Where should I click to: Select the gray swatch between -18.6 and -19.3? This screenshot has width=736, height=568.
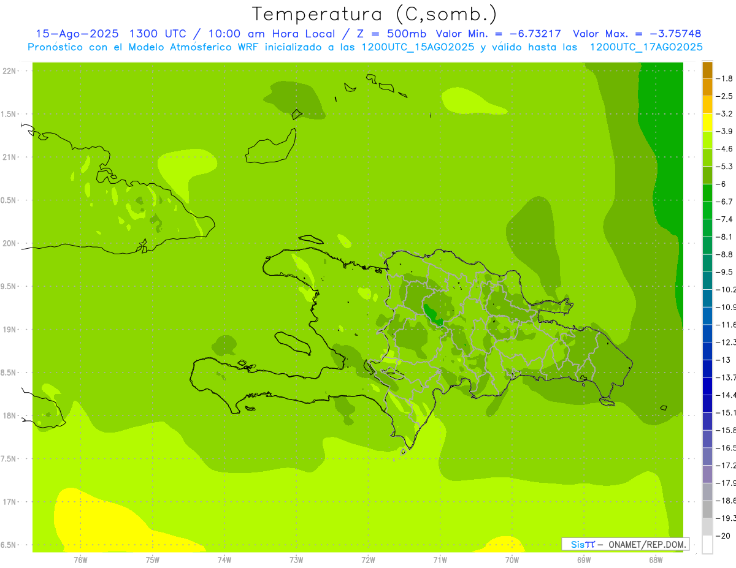pyautogui.click(x=707, y=510)
